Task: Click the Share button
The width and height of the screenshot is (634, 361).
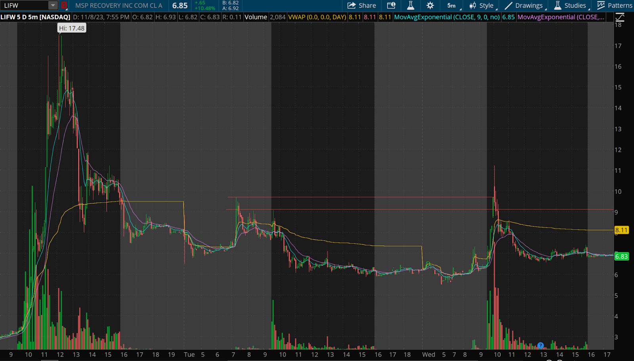Action: tap(362, 6)
